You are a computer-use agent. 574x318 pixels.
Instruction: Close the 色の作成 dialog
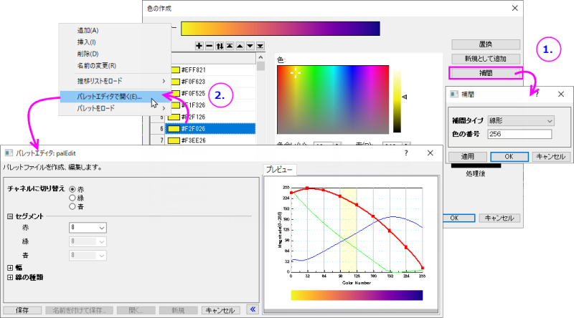click(x=514, y=8)
